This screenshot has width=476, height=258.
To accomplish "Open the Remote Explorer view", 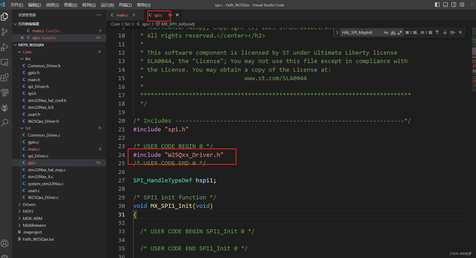I will pos(4,62).
